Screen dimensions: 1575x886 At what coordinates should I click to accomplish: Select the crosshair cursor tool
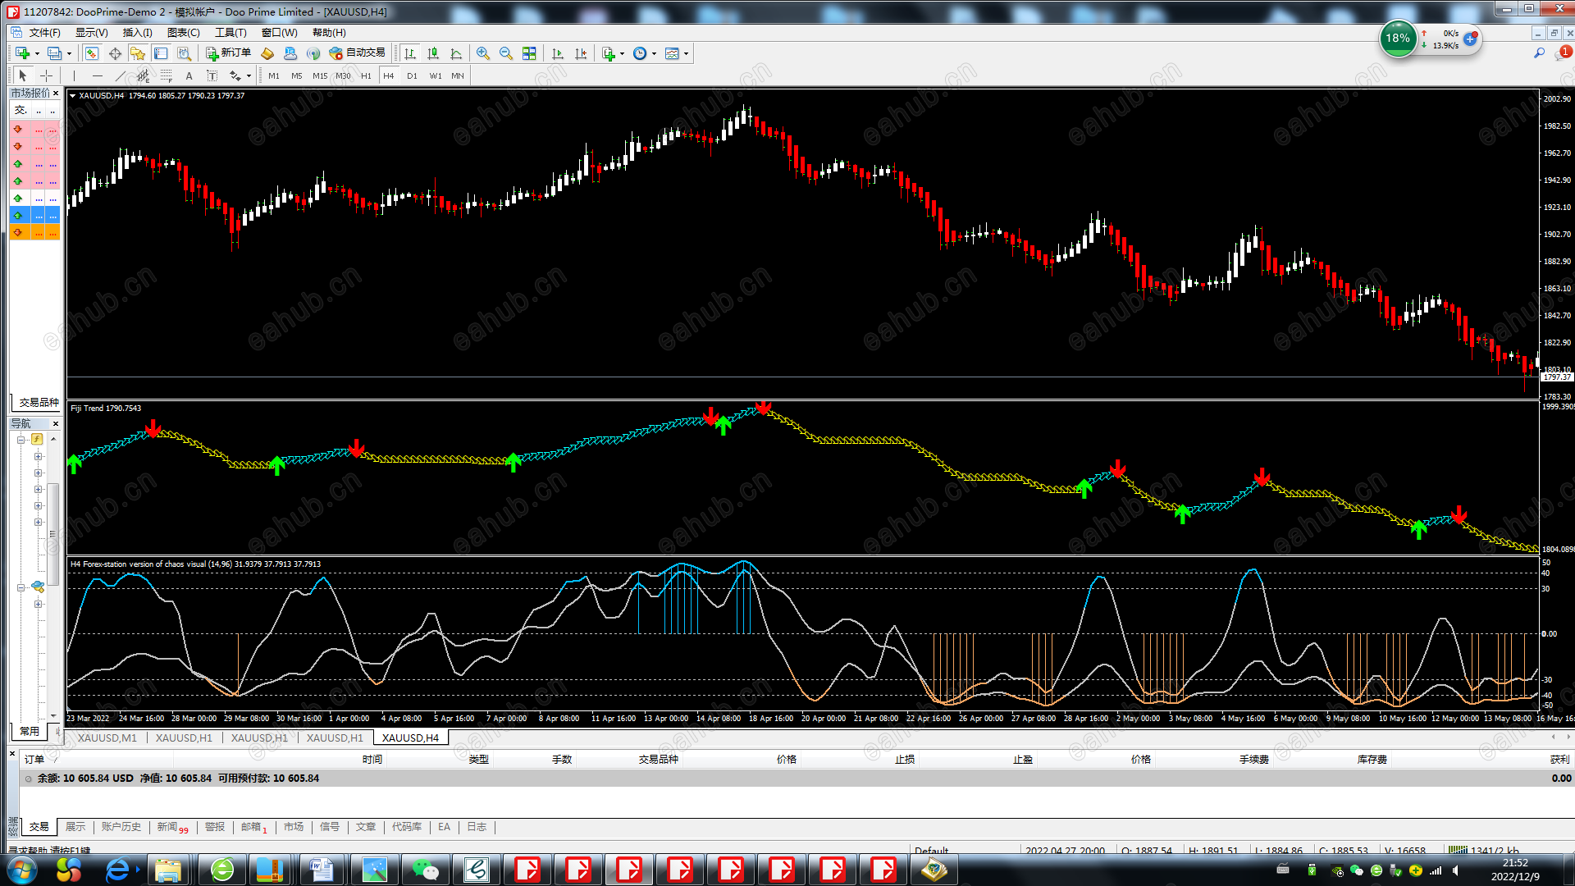47,75
